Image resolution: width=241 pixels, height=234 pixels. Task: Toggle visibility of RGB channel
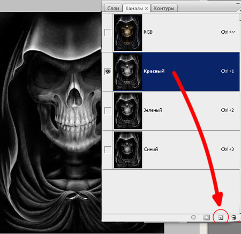click(108, 33)
